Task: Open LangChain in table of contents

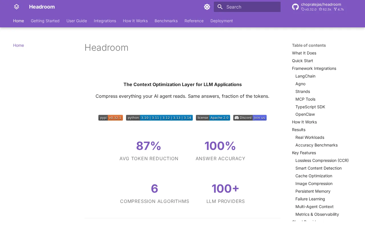Action: (x=305, y=76)
